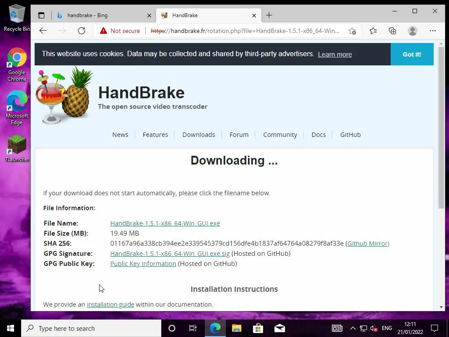449x337 pixels.
Task: Open the Favorites list icon
Action: coord(373,31)
